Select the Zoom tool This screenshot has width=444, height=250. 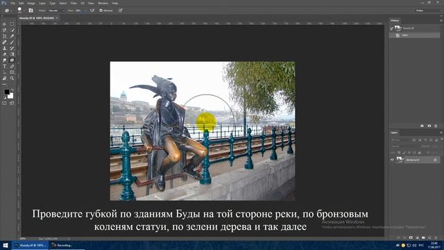(12, 78)
